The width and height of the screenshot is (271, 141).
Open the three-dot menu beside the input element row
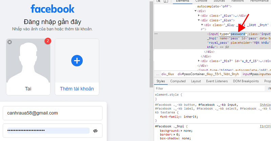tap(156, 34)
